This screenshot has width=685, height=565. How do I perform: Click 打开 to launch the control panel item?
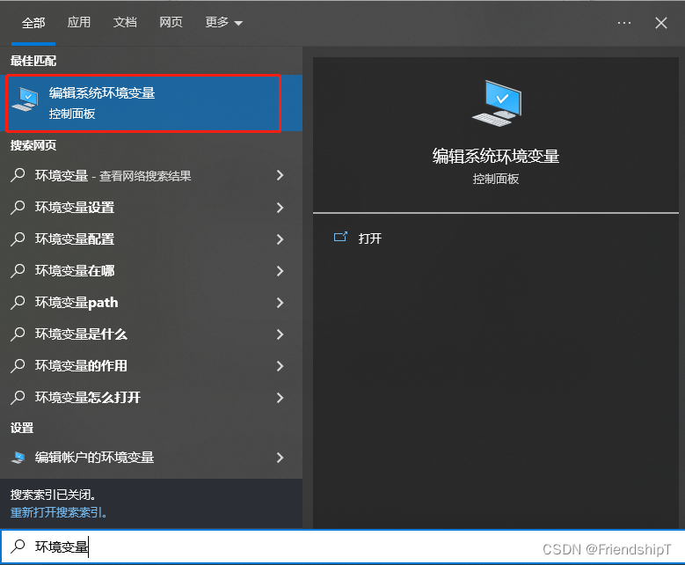click(x=369, y=238)
